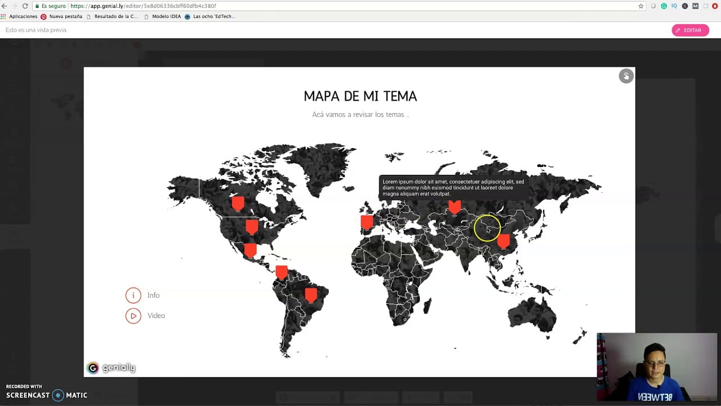Click the red shield extension icon

(715, 6)
